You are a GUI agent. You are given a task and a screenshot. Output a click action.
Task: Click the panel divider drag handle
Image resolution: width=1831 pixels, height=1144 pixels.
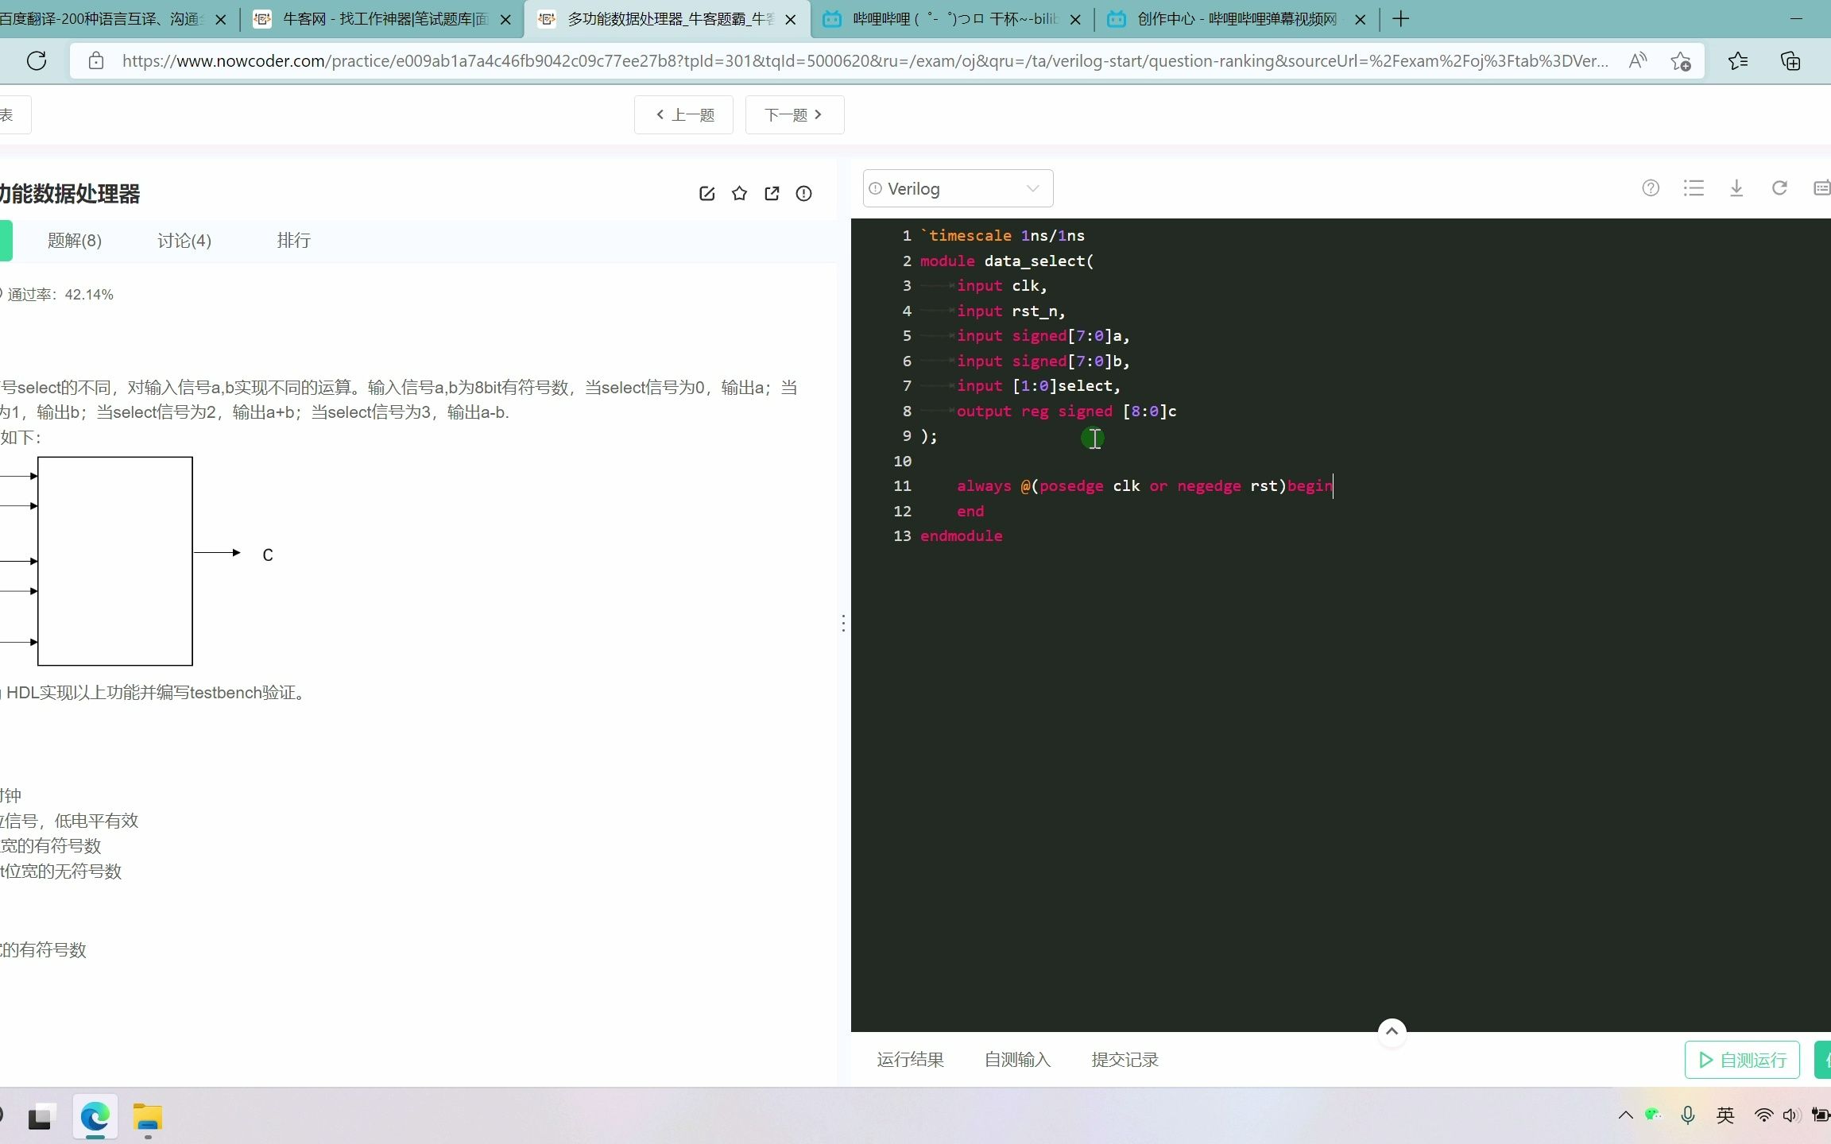[x=843, y=623]
